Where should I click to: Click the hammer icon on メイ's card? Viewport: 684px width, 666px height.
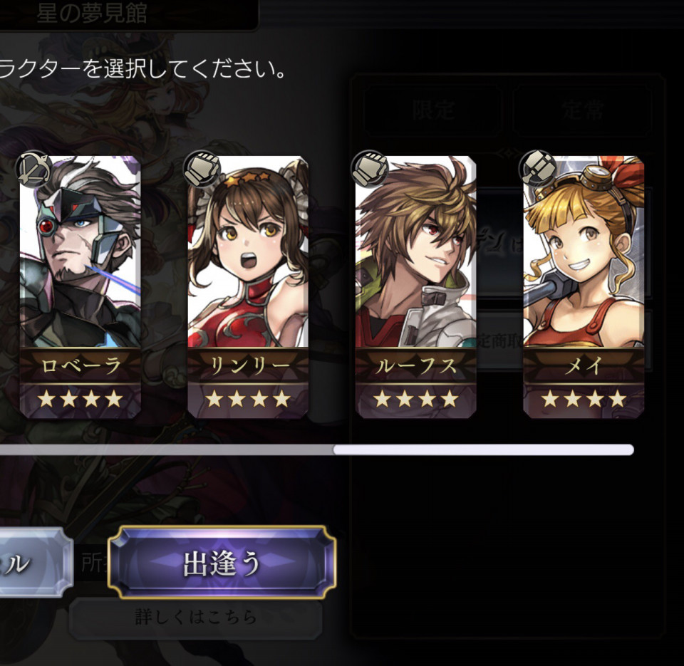(537, 169)
